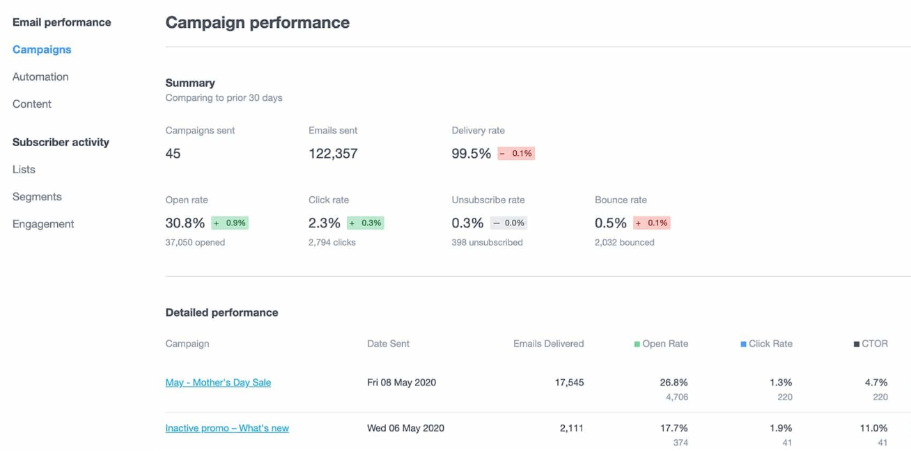
Task: Click the unsubscribe rate 0.0% change badge
Action: (x=508, y=223)
